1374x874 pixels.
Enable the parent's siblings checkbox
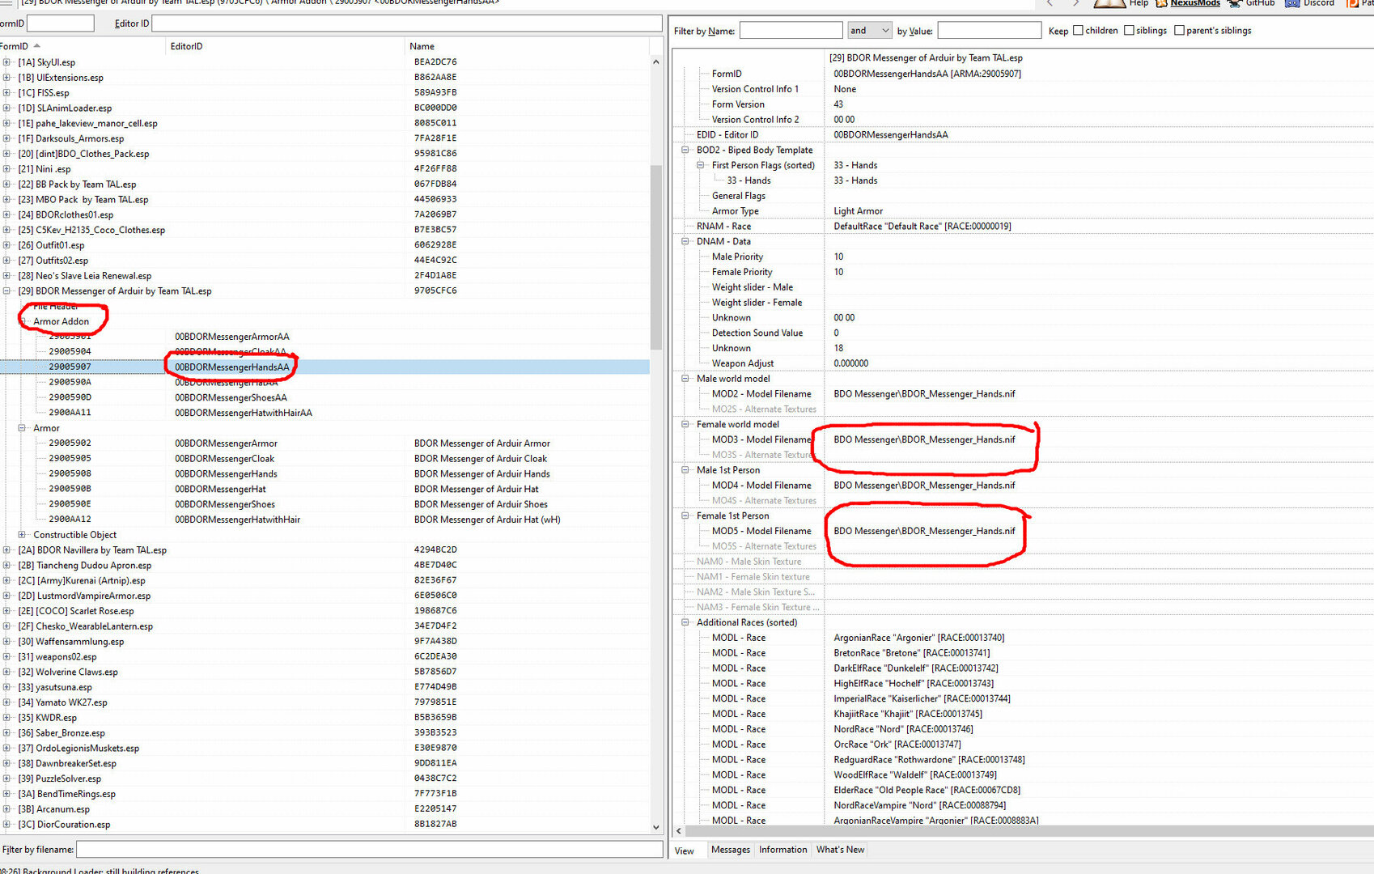(1179, 31)
